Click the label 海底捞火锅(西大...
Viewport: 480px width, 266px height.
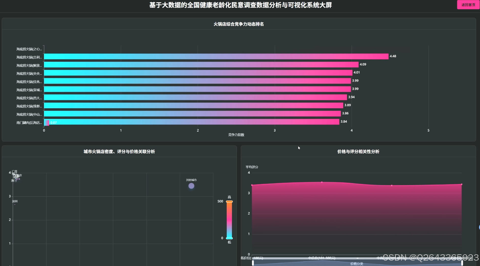coord(29,98)
